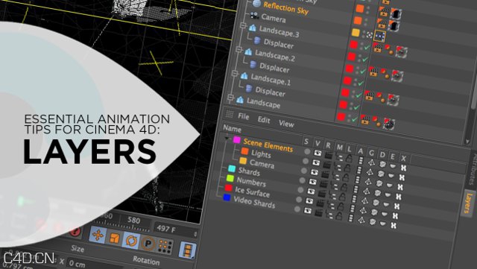Open the Edit menu in Layers manager
477x269 pixels.
(264, 120)
